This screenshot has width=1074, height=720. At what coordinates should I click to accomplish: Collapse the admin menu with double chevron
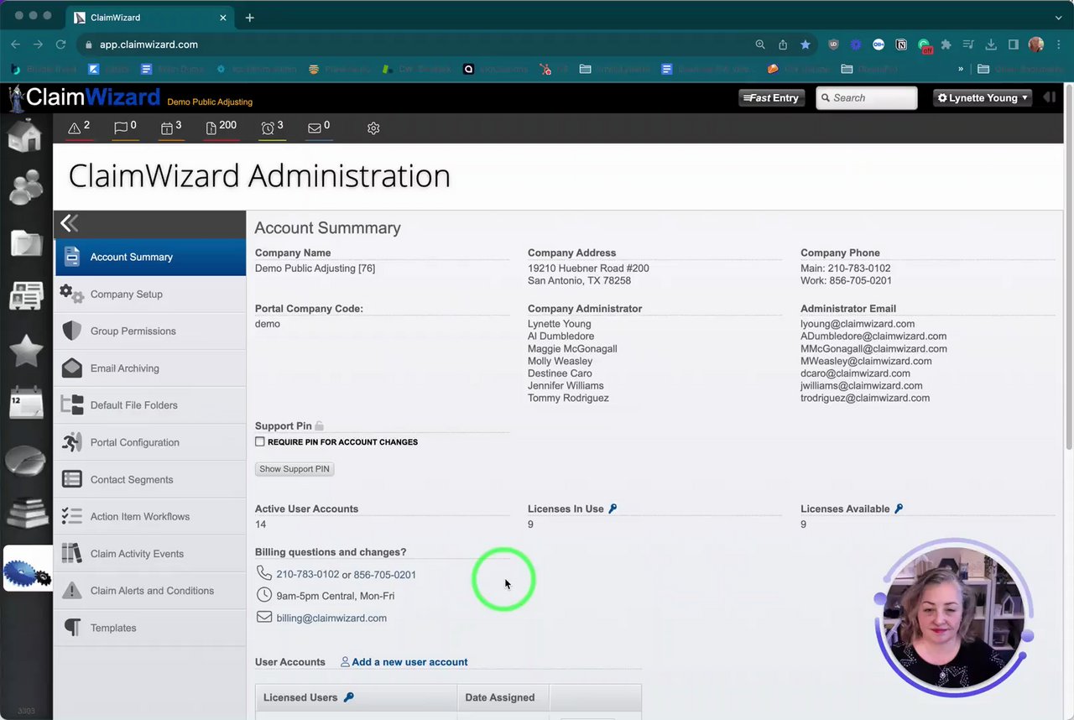point(70,223)
